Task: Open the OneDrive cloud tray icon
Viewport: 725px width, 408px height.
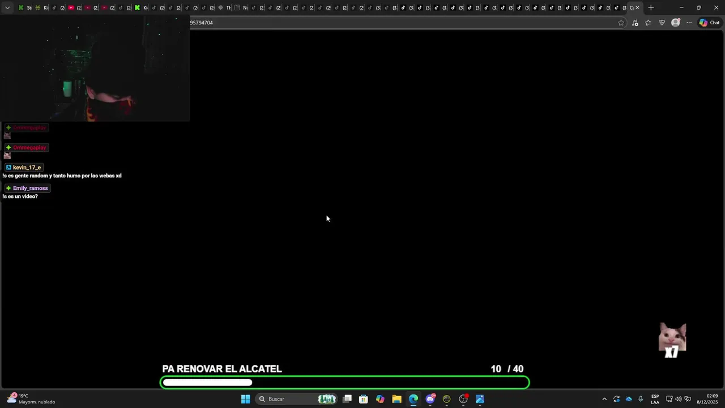Action: pyautogui.click(x=629, y=399)
